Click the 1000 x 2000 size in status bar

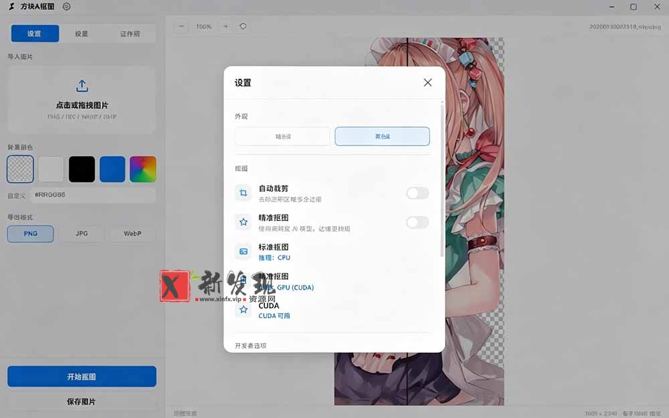tap(601, 413)
